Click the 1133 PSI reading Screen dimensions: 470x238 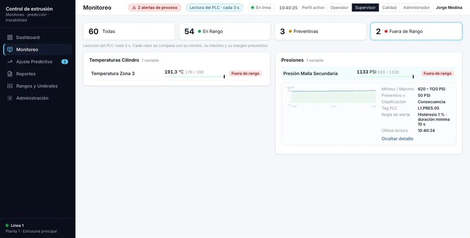pyautogui.click(x=366, y=72)
